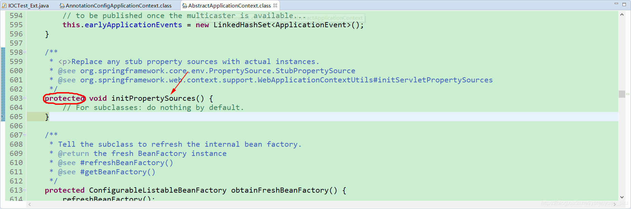Click '#refreshBeanFactory()' in the Javadoc
The image size is (631, 209).
click(127, 163)
